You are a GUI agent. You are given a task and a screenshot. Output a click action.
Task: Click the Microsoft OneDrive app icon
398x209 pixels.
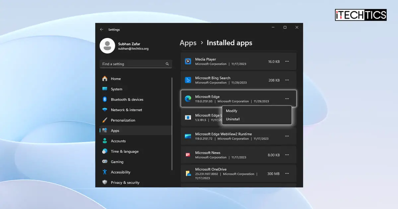188,173
